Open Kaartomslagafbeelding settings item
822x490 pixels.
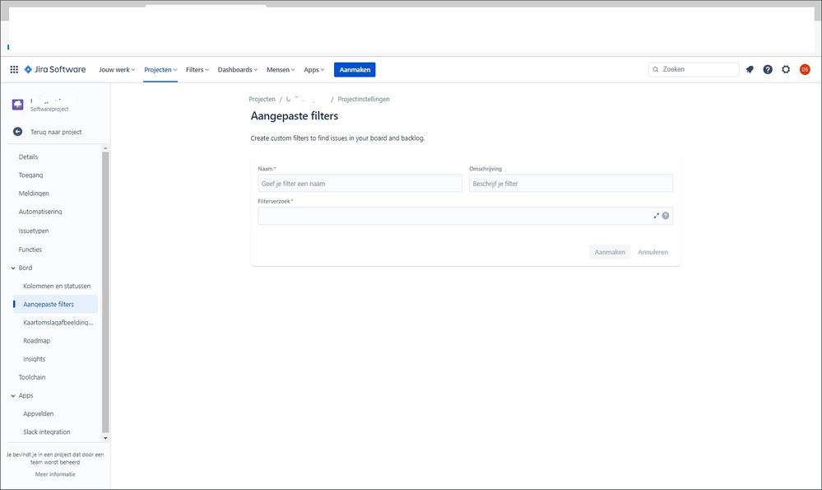click(x=58, y=323)
